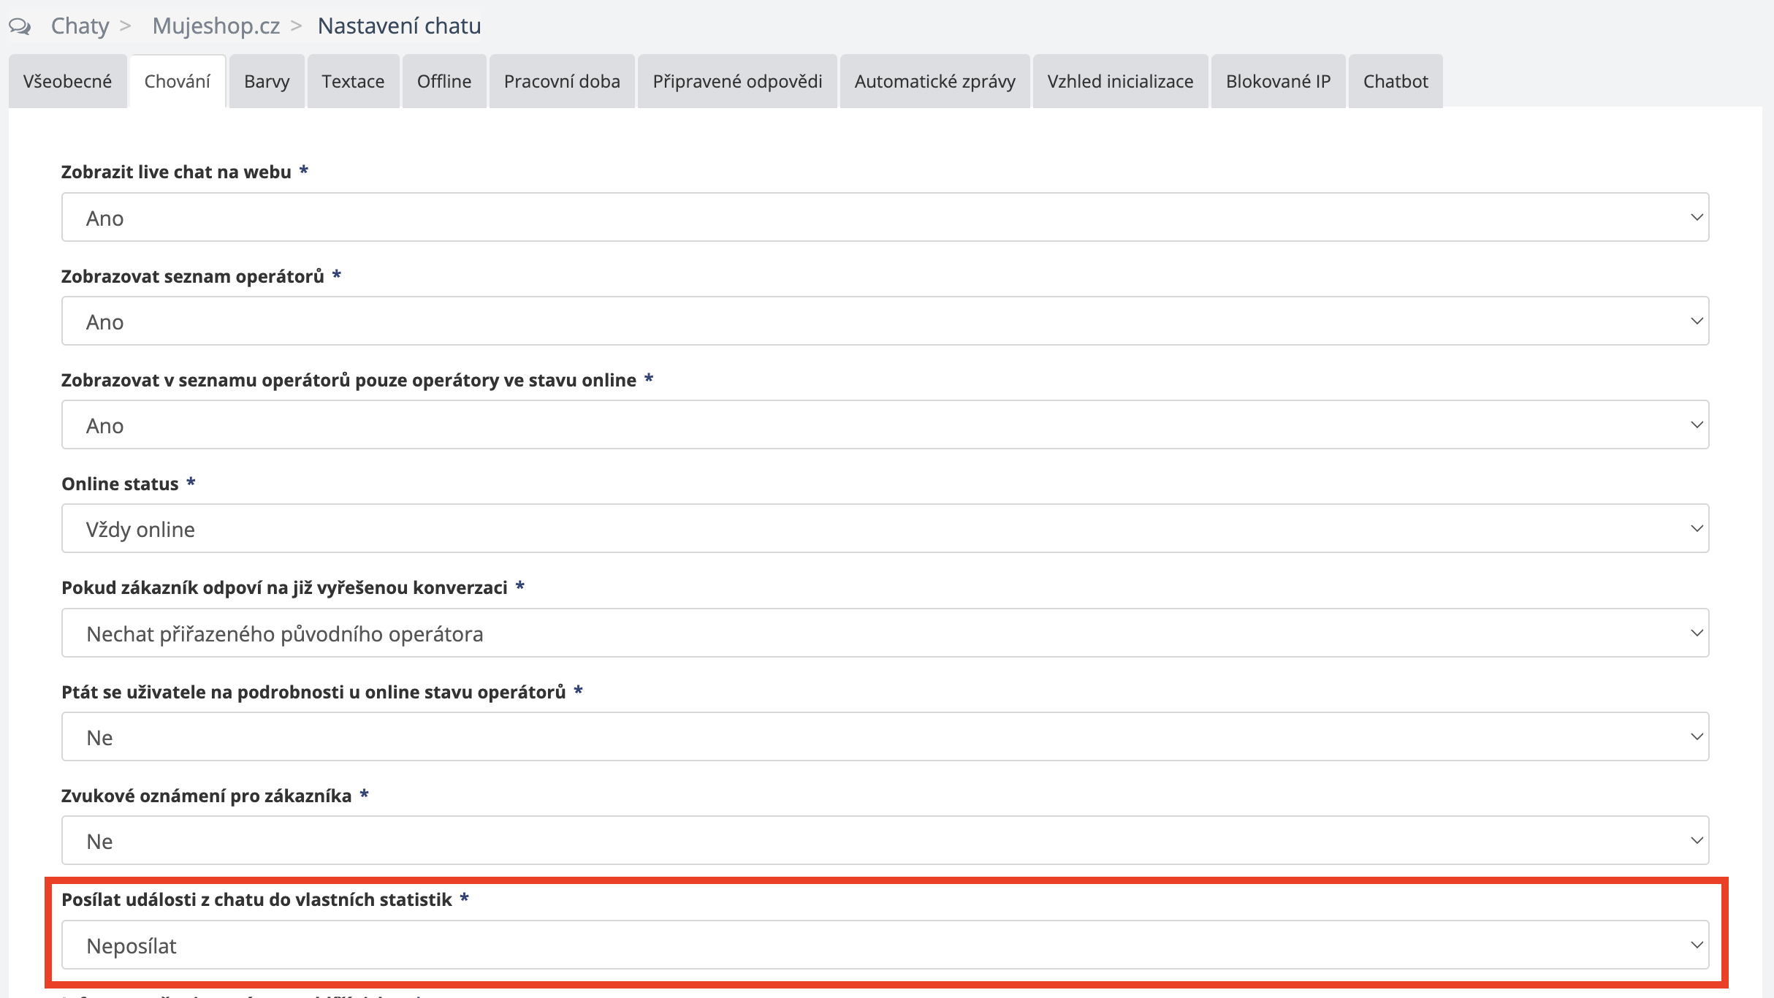Switch to the Offline tab
Image resolution: width=1774 pixels, height=998 pixels.
point(444,81)
